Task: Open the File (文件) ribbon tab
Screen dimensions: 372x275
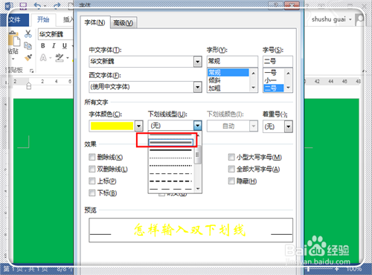Action: click(x=15, y=19)
